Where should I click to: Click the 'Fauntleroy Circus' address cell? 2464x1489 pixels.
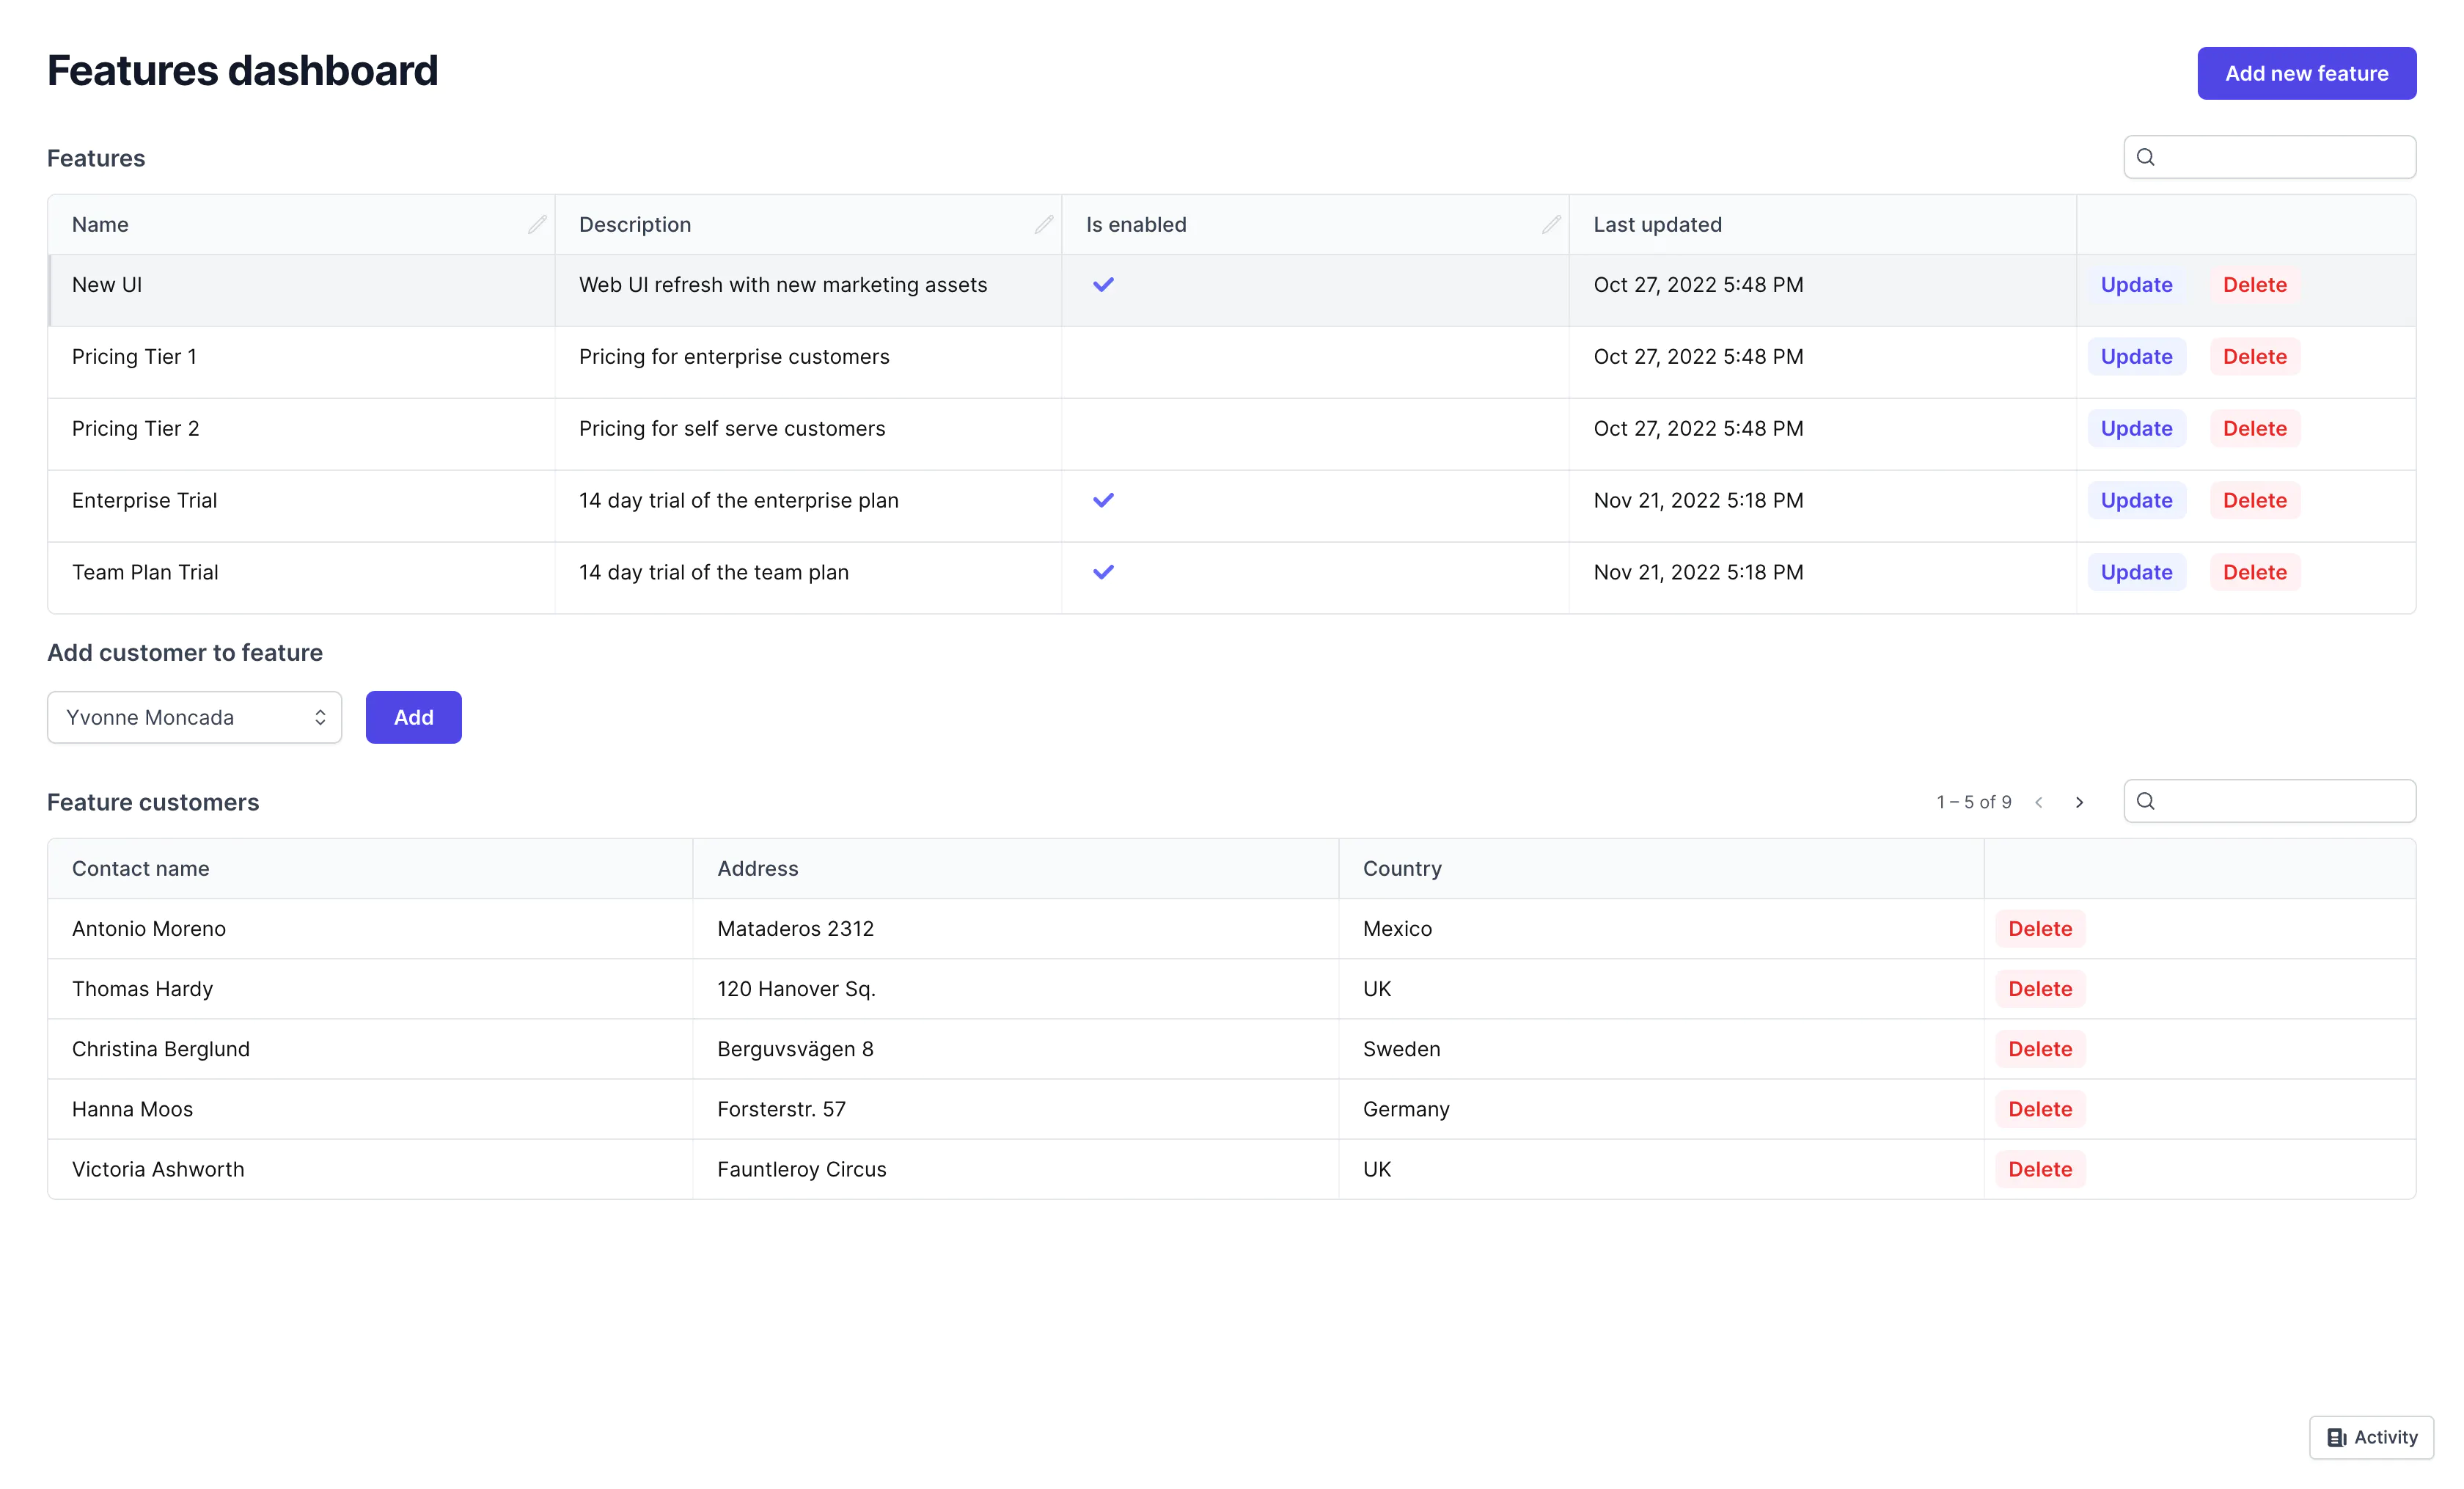click(x=1015, y=1169)
